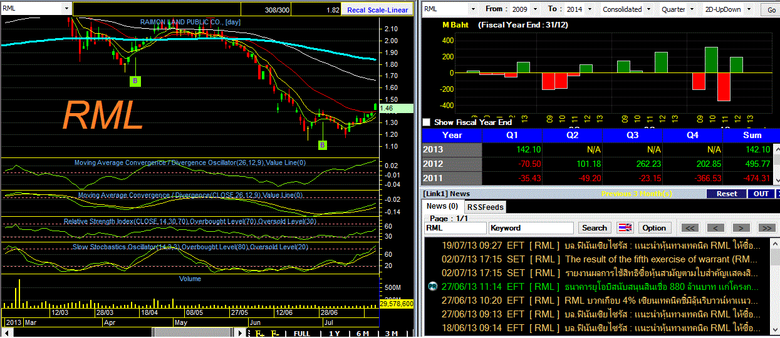Image resolution: width=780 pixels, height=338 pixels.
Task: Click the volume value 29,578,600
Action: click(397, 304)
